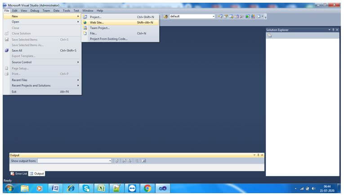
Task: Open the Window menu
Action: tap(88, 10)
